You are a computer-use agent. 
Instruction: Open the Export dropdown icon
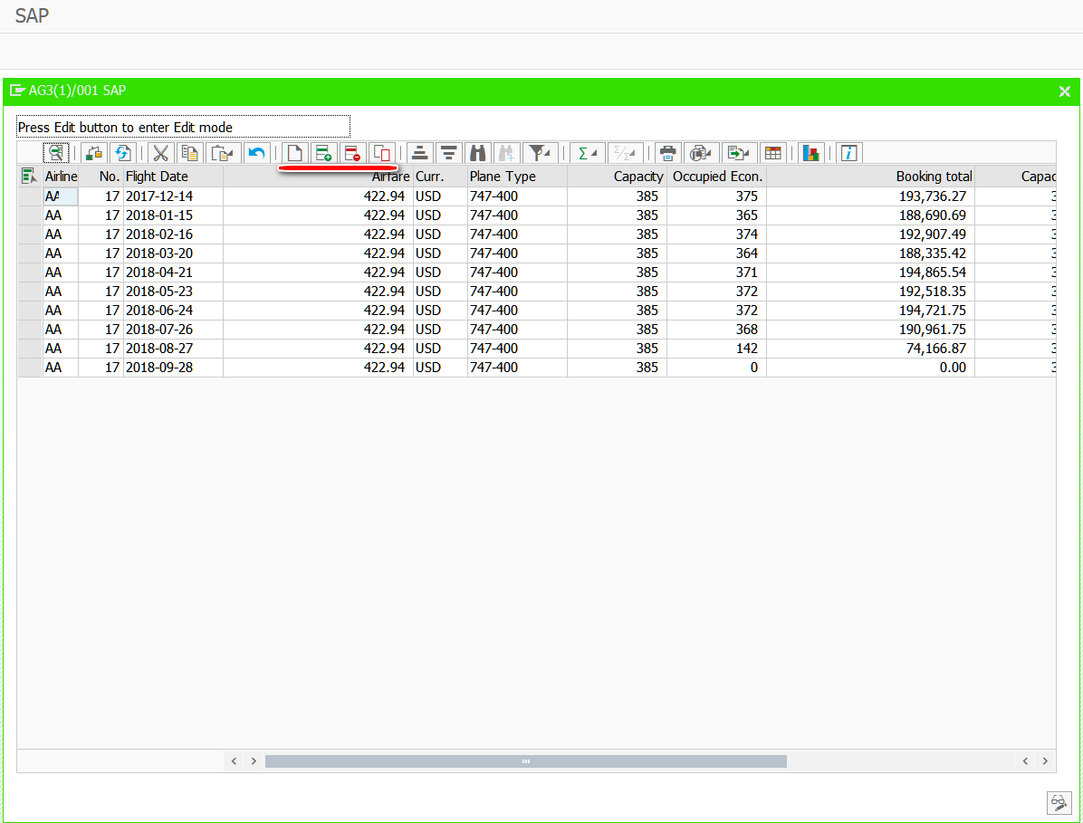click(x=738, y=153)
